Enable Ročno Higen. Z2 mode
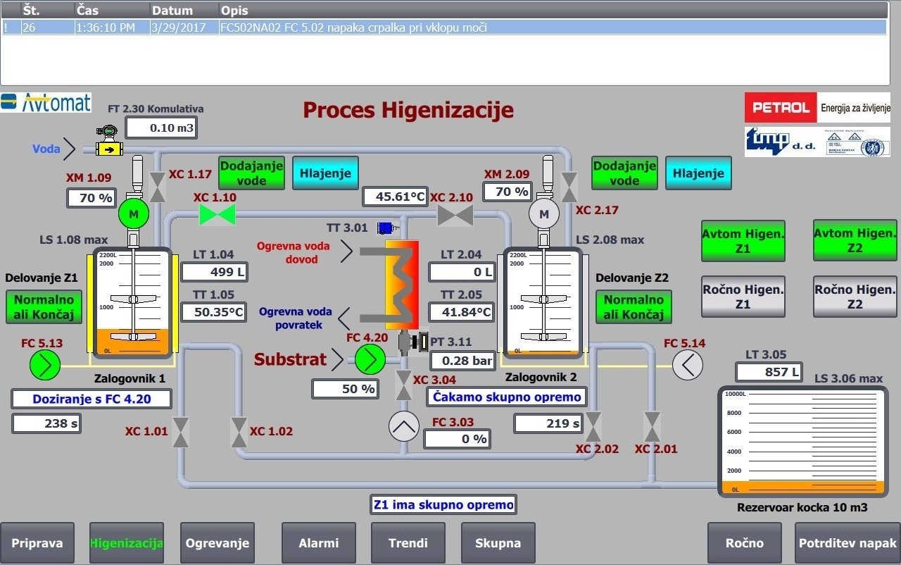Screen dimensions: 901x565 point(855,297)
